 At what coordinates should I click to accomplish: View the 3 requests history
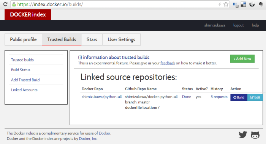tap(219, 97)
